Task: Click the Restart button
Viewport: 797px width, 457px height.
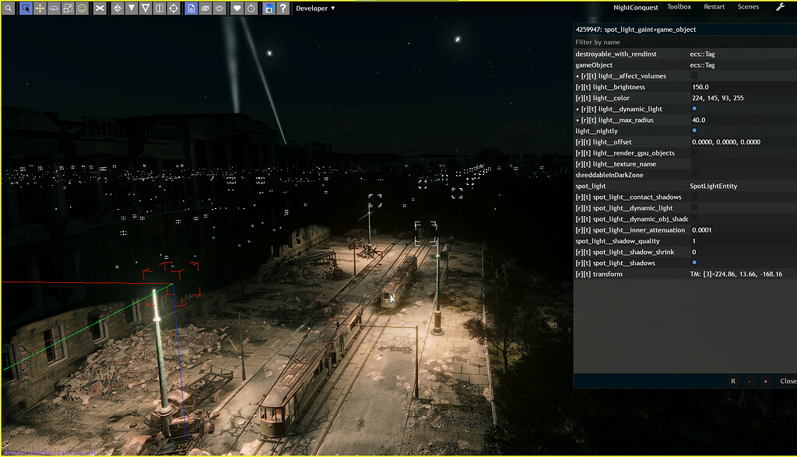Action: [x=714, y=6]
